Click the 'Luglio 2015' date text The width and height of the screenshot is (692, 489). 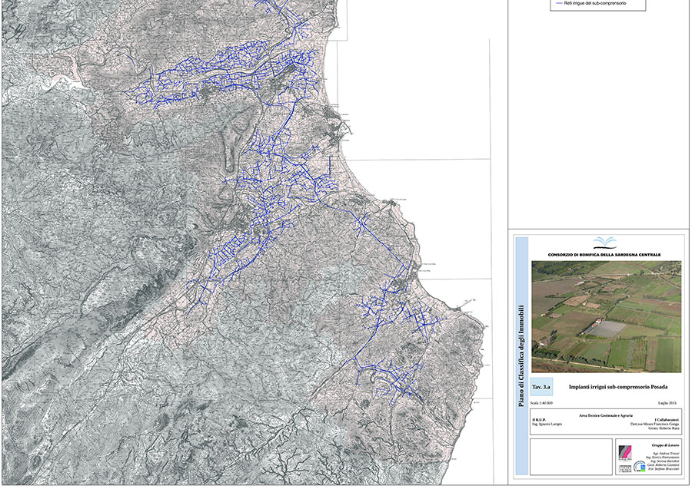667,403
